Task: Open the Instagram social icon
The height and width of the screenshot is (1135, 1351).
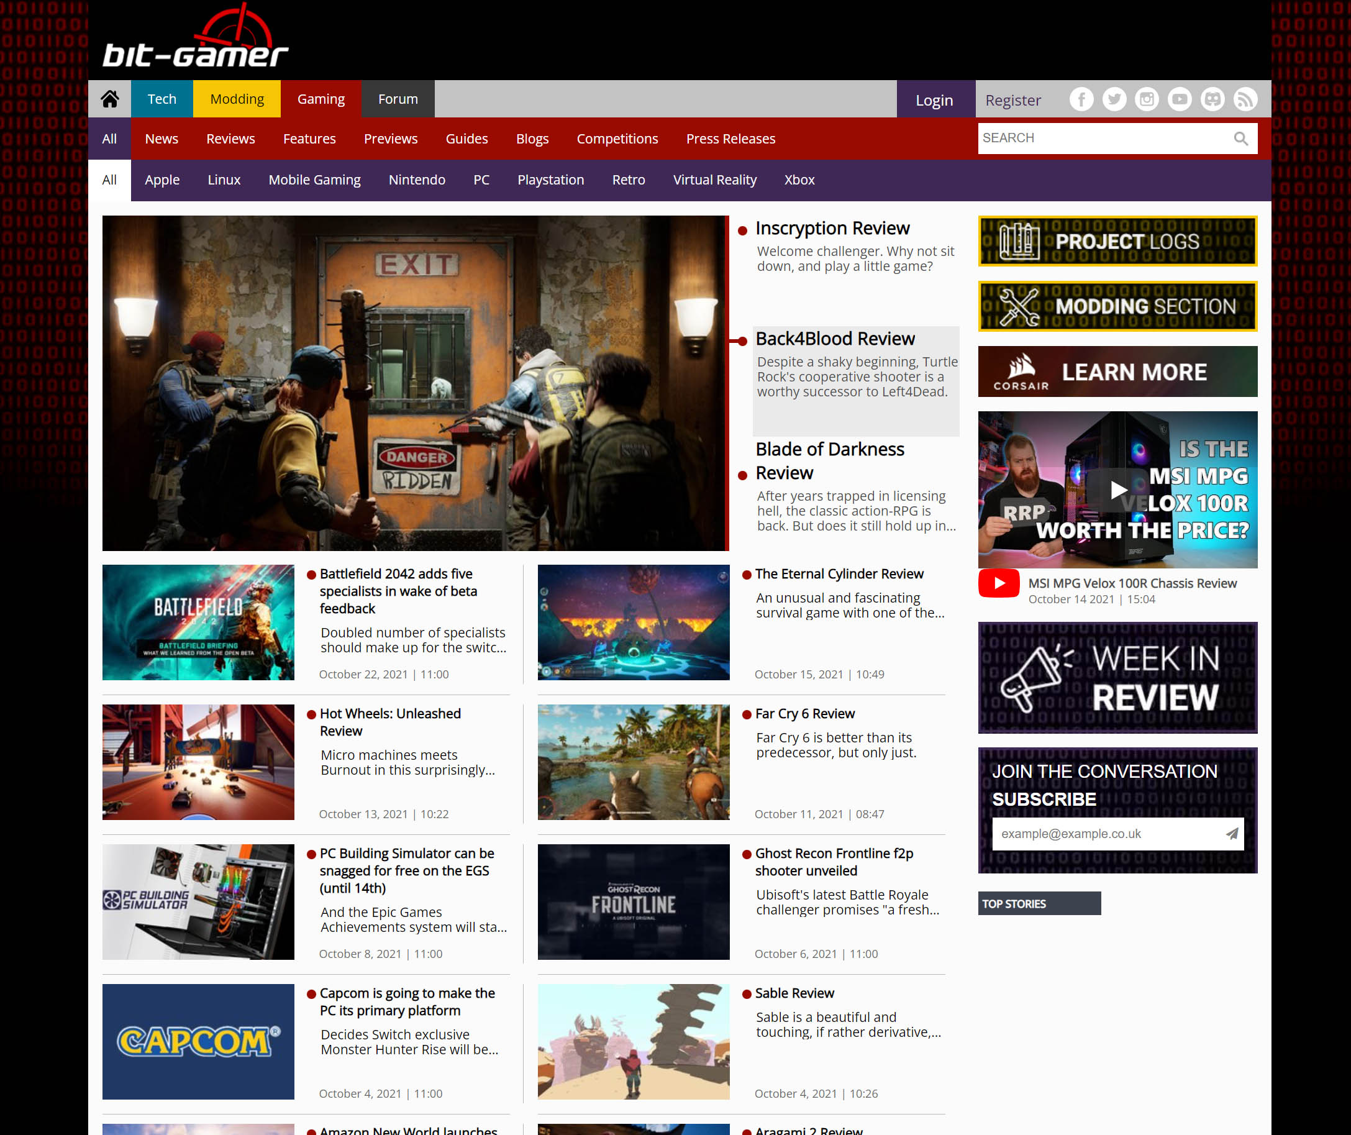Action: coord(1147,99)
